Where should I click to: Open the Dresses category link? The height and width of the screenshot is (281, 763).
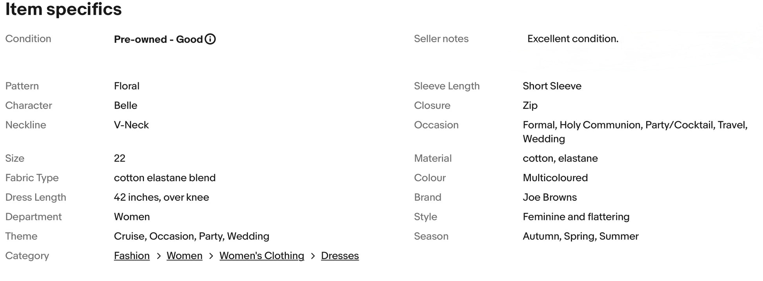pos(340,256)
